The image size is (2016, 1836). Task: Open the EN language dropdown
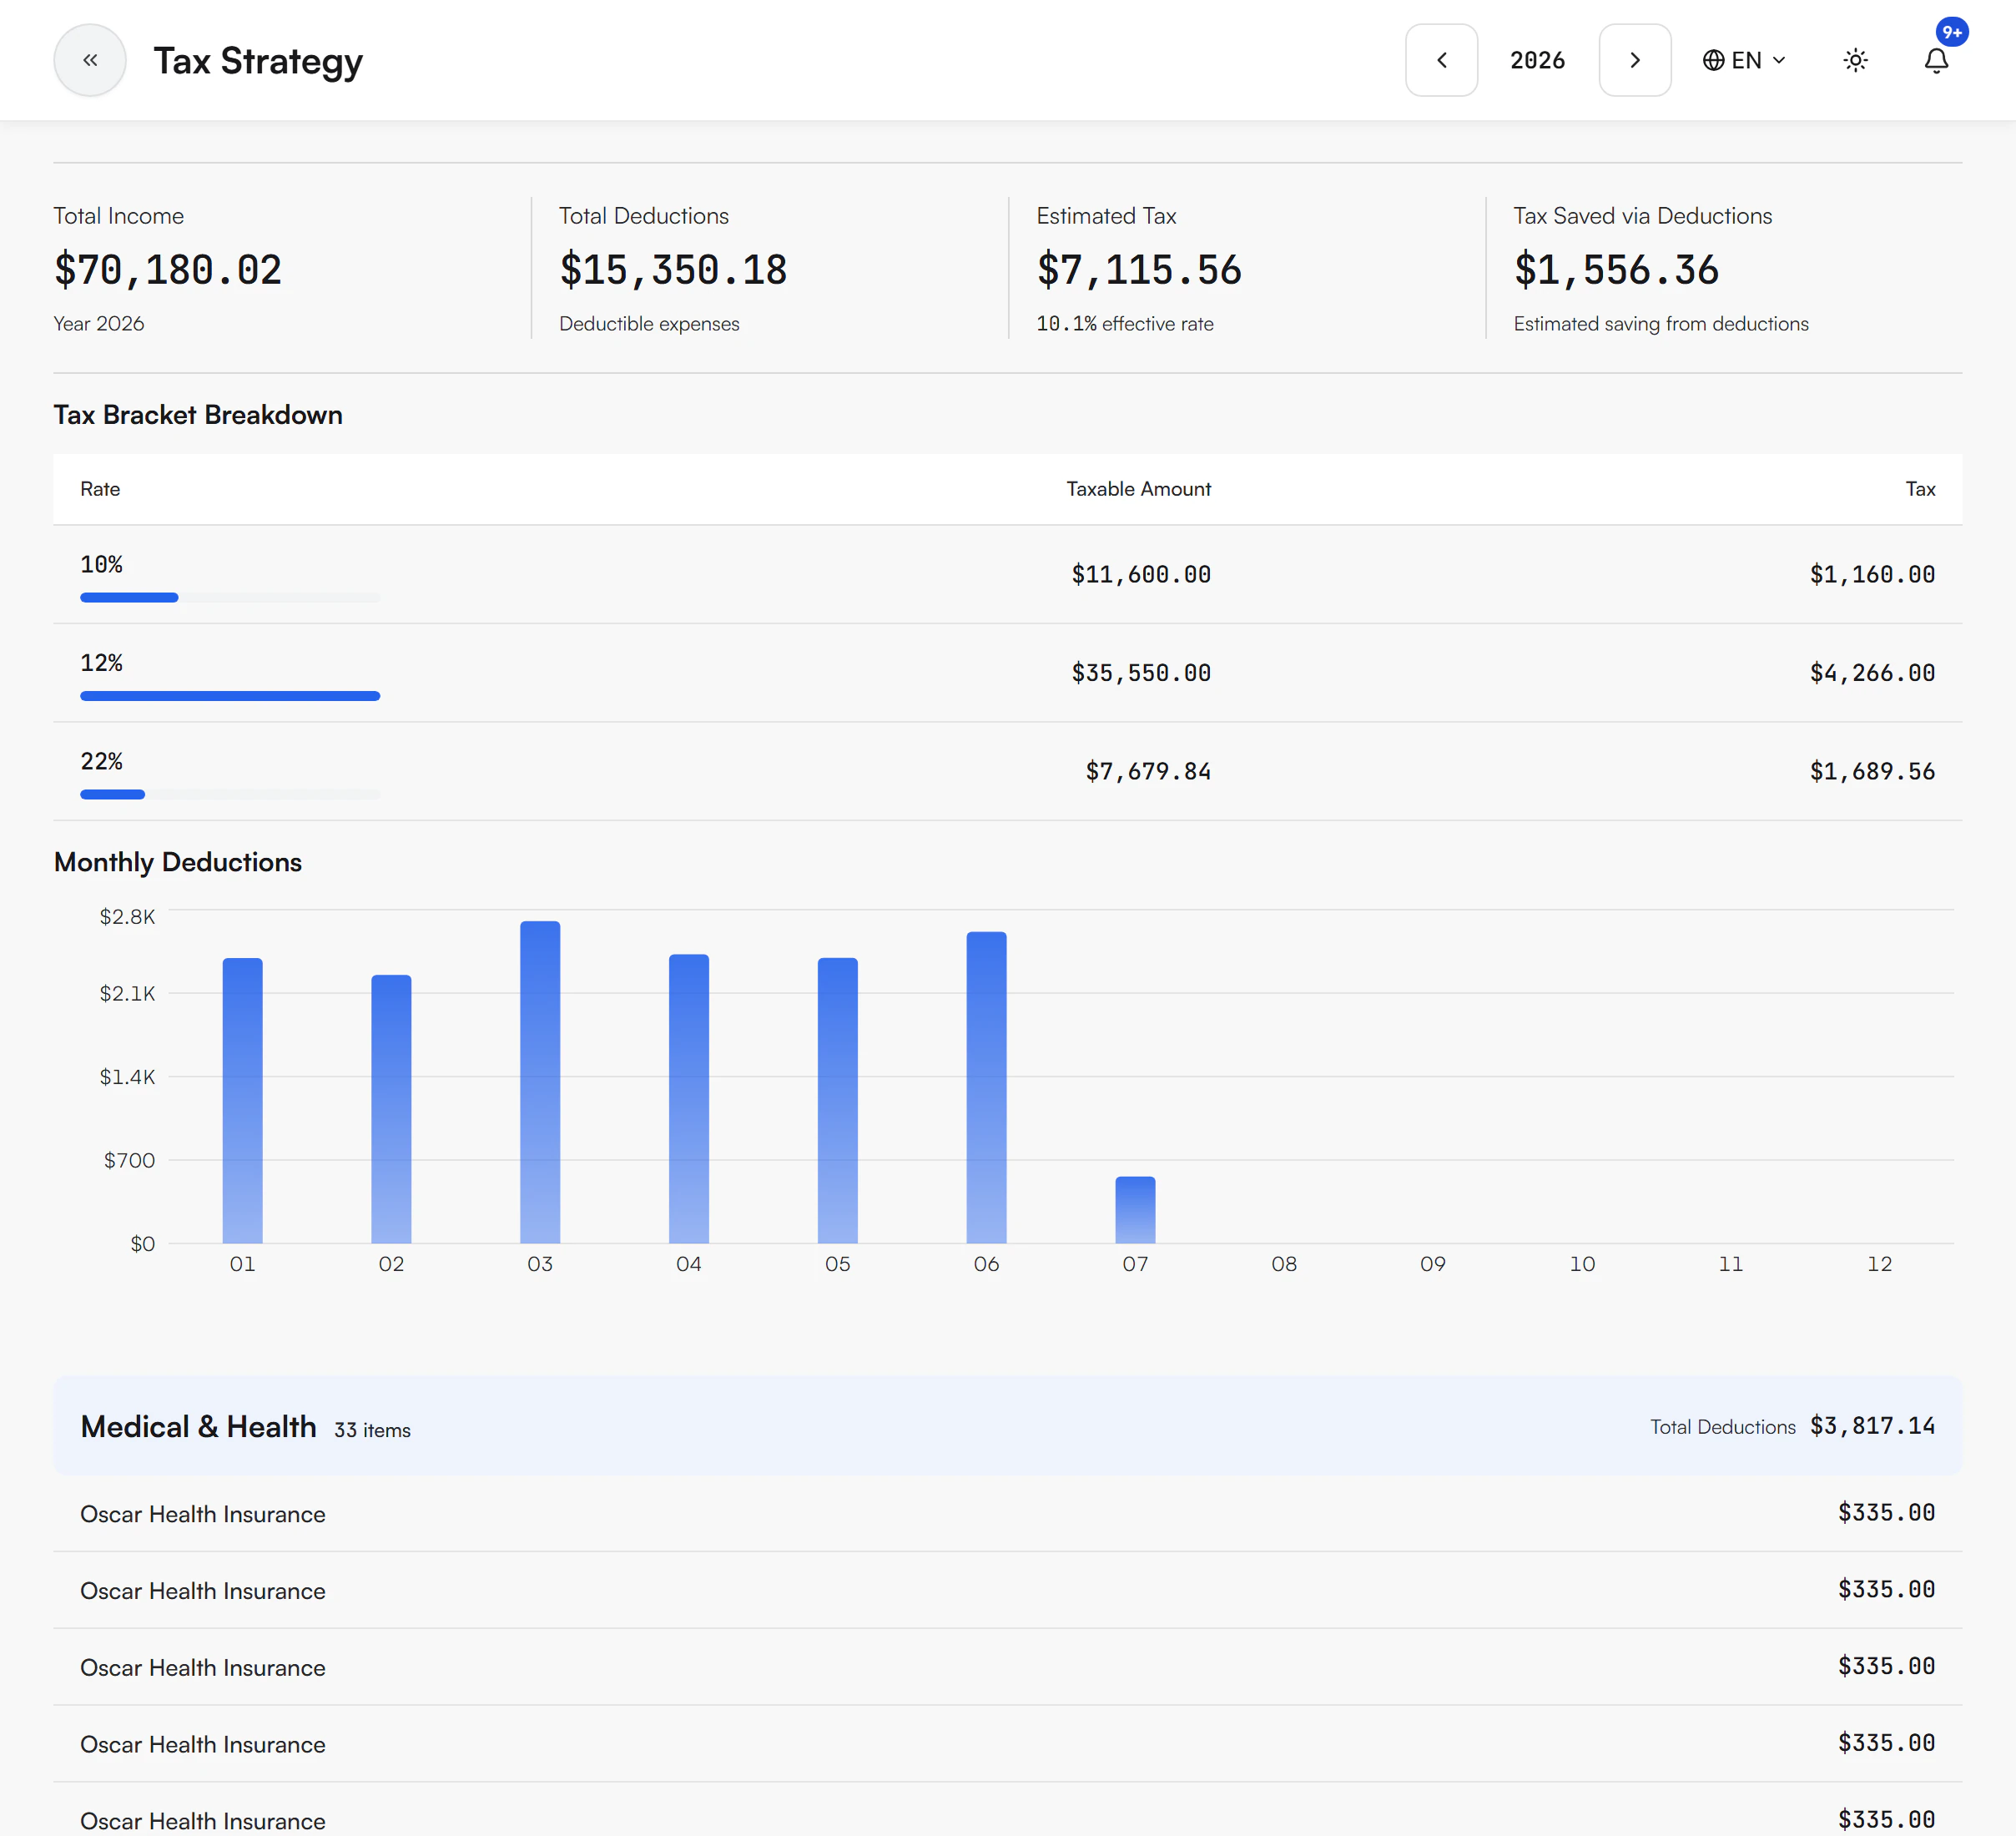1744,60
